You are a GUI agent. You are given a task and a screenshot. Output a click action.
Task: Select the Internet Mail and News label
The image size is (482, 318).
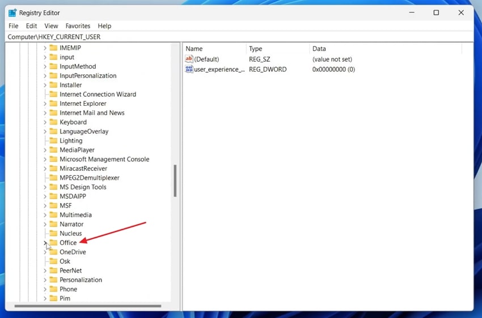point(92,113)
